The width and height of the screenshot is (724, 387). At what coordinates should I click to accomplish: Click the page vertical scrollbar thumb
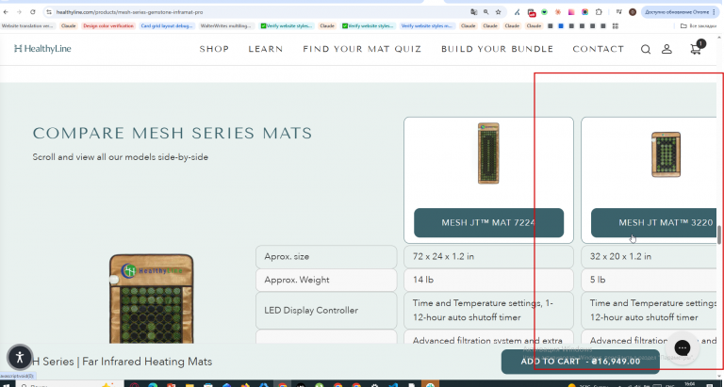(719, 235)
